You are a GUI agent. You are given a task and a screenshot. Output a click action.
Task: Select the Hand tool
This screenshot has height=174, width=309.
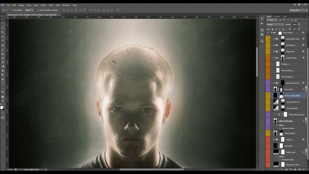point(2,97)
